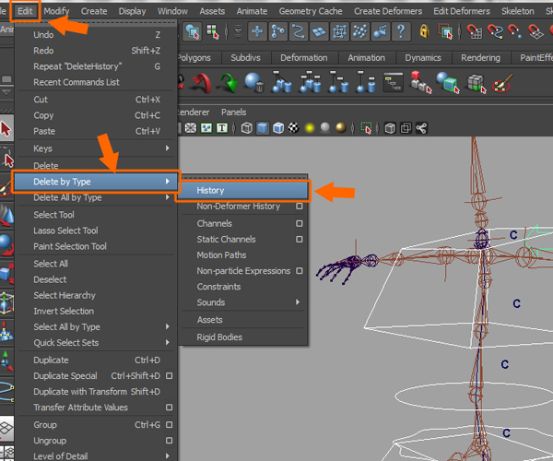Viewport: 553px width, 461px height.
Task: Click the sphere and green cube shelf icon
Action: pos(448,83)
